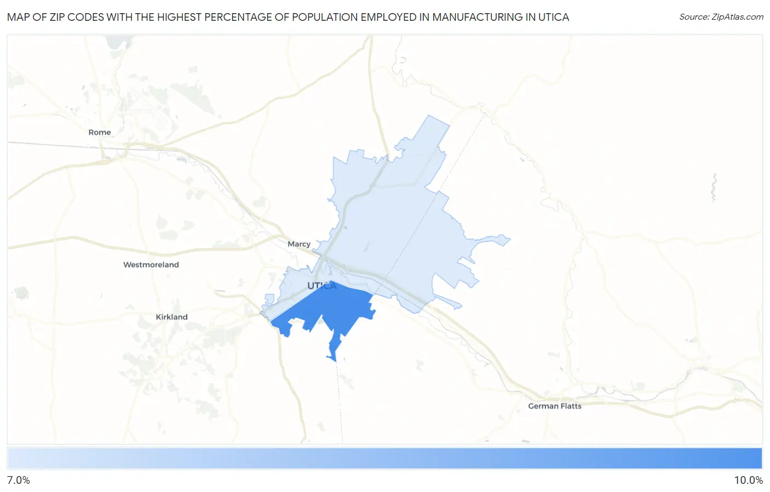Image resolution: width=770 pixels, height=492 pixels.
Task: Click the UTICA city label
Action: coord(322,286)
